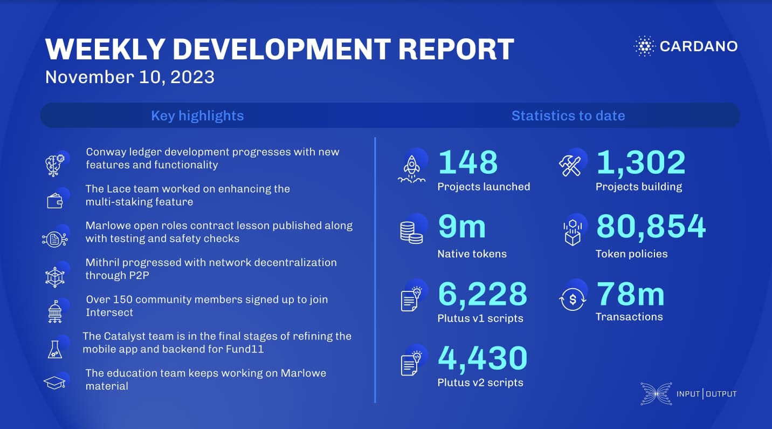Click the Native tokens label
The height and width of the screenshot is (429, 772).
click(x=472, y=254)
